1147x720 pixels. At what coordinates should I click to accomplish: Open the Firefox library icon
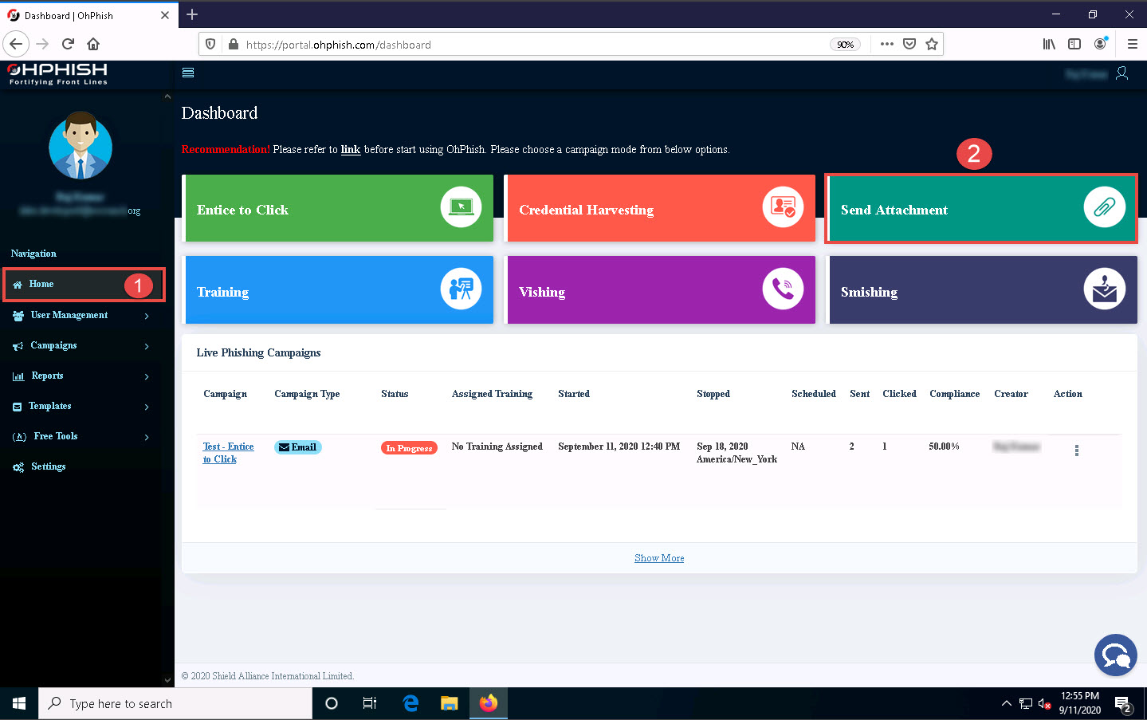[x=1049, y=44]
